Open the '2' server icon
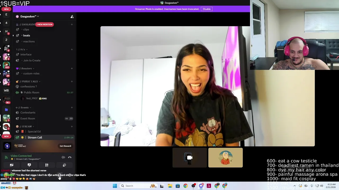Image resolution: width=339 pixels, height=190 pixels. tap(6, 40)
